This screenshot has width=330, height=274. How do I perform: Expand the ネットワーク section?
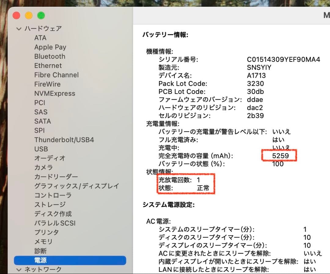[19, 269]
